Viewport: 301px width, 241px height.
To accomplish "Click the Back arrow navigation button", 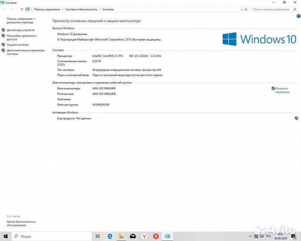I will click(x=4, y=9).
